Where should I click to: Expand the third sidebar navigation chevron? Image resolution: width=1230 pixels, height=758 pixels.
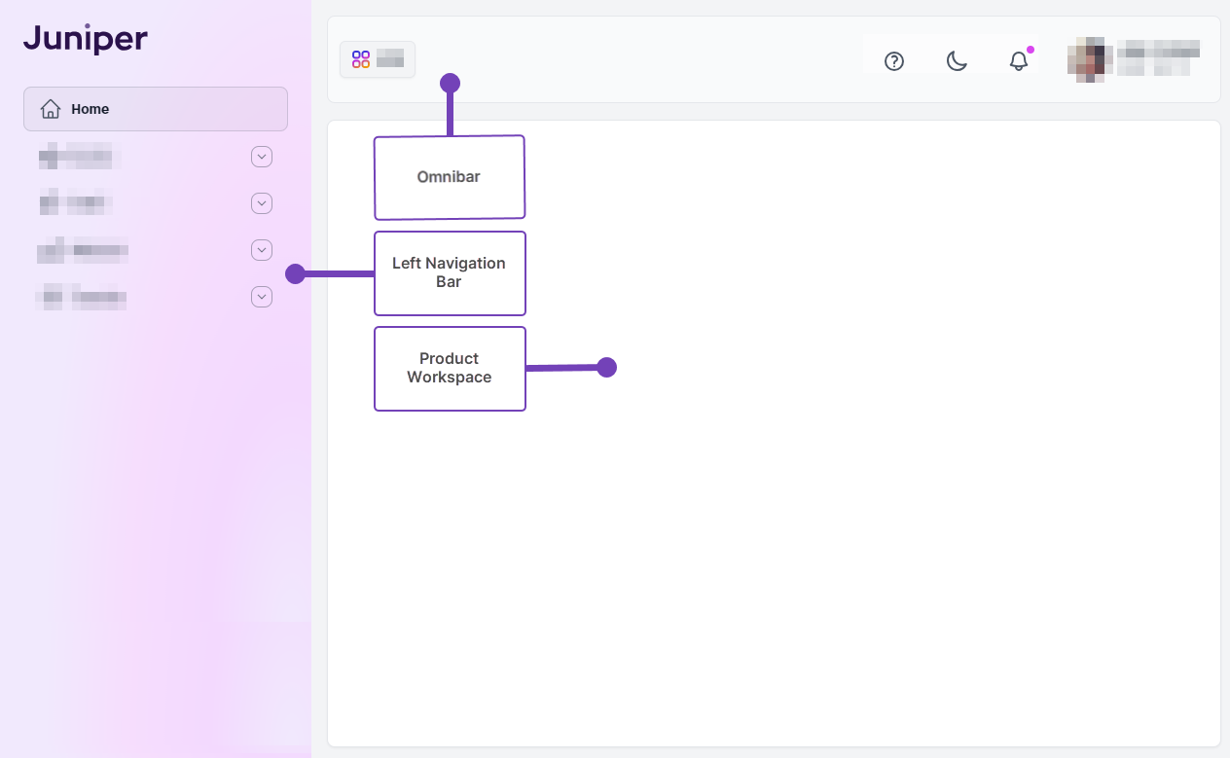[261, 249]
